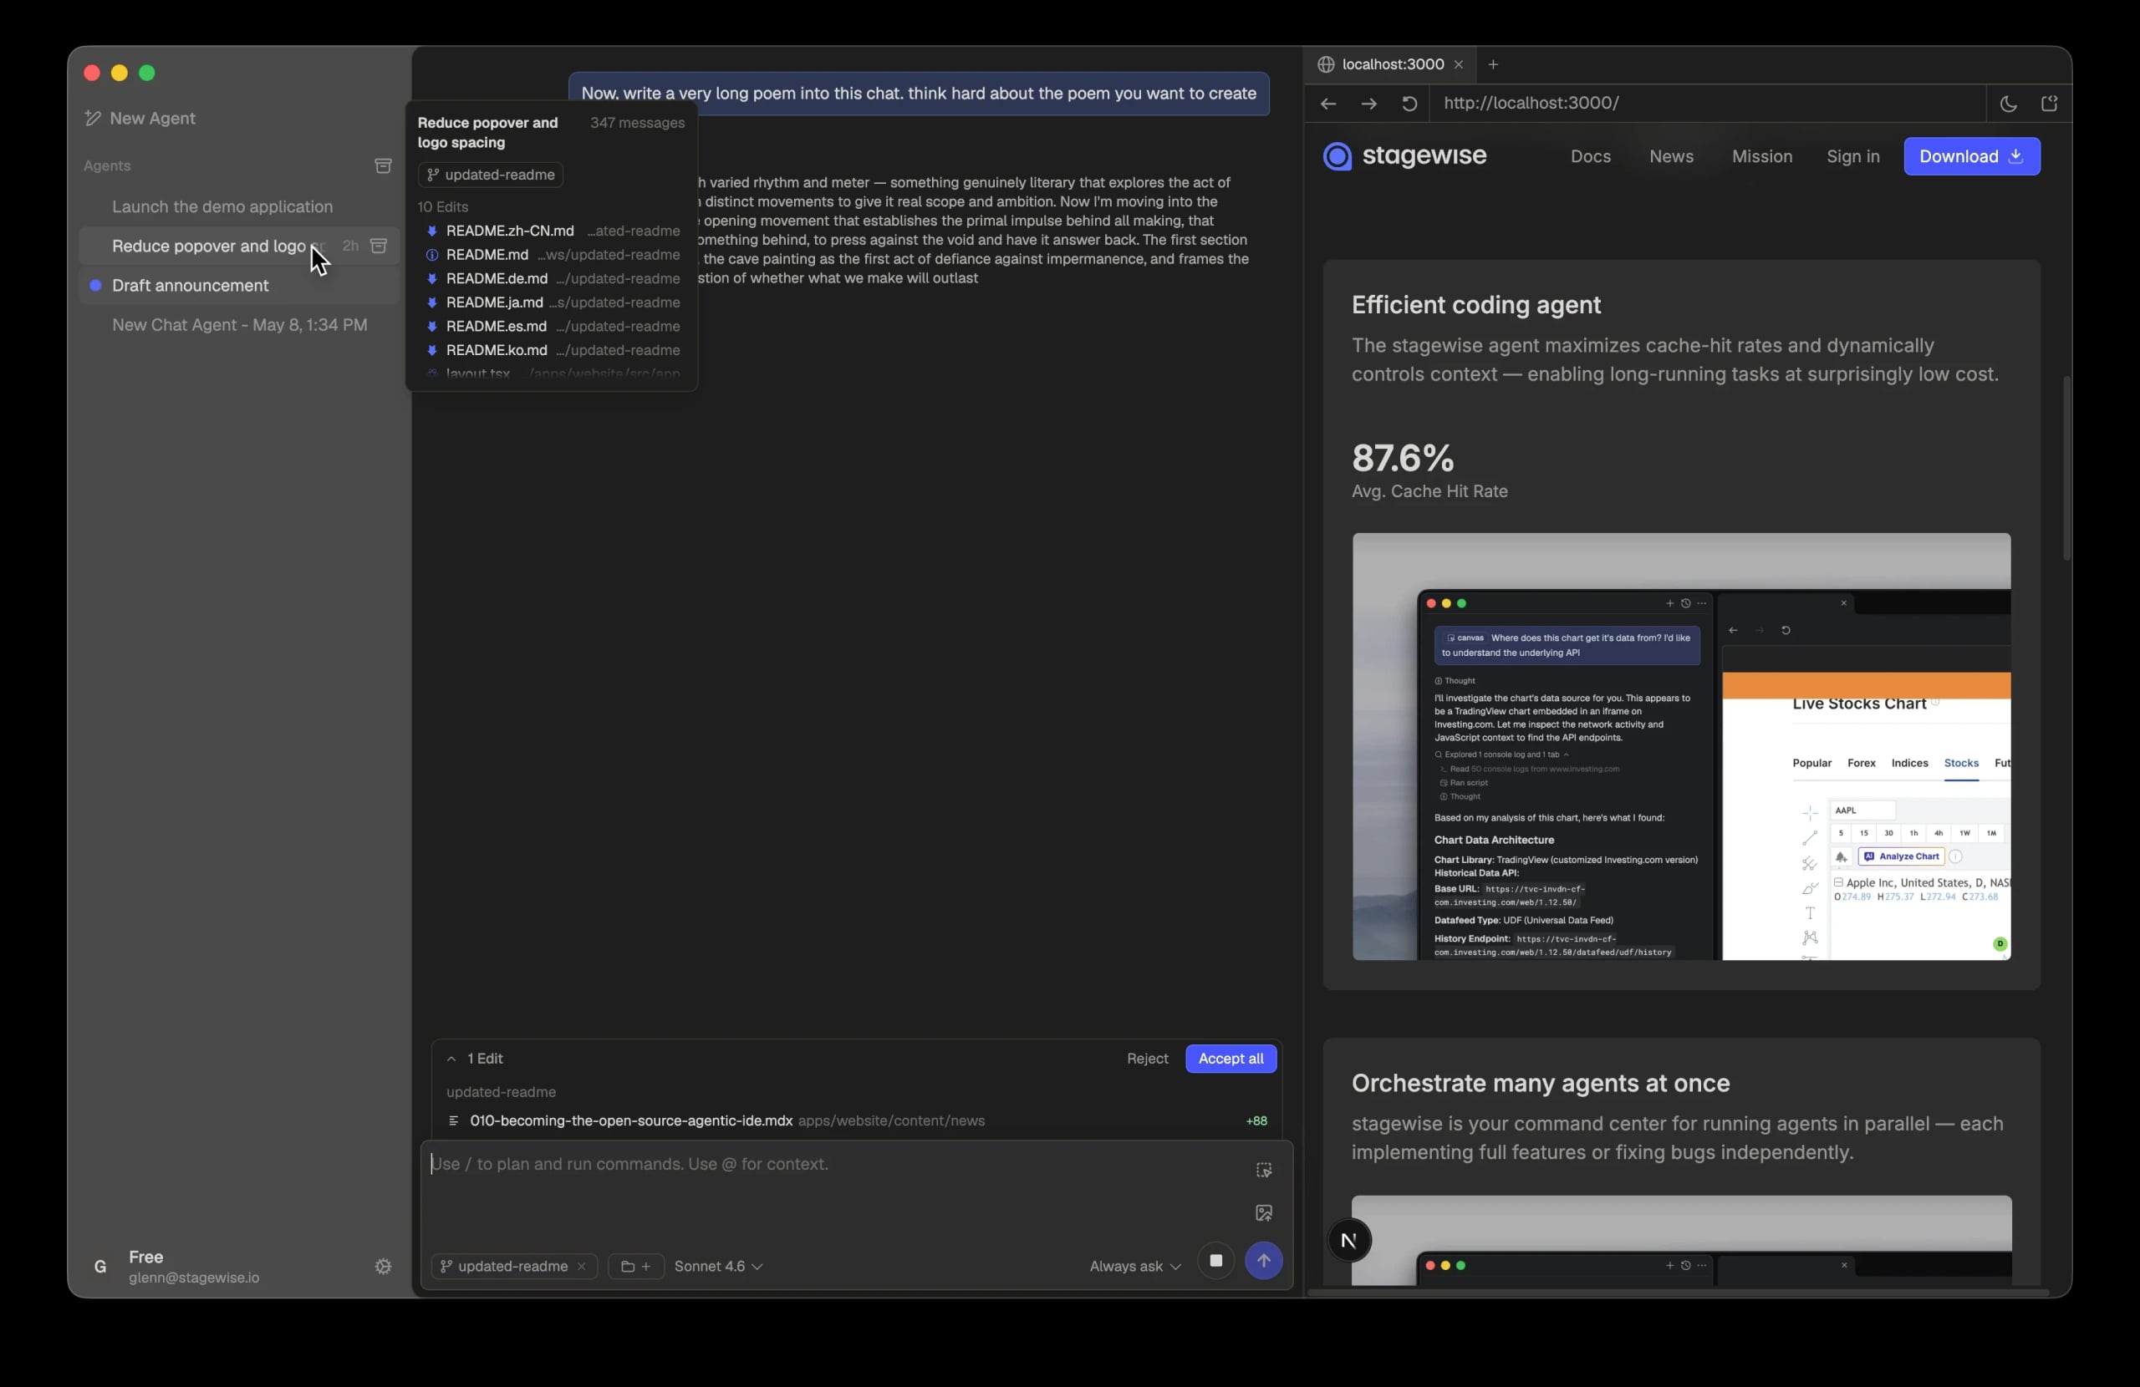Open Sonnet 4.6 model dropdown
Viewport: 2140px width, 1387px height.
click(x=717, y=1267)
